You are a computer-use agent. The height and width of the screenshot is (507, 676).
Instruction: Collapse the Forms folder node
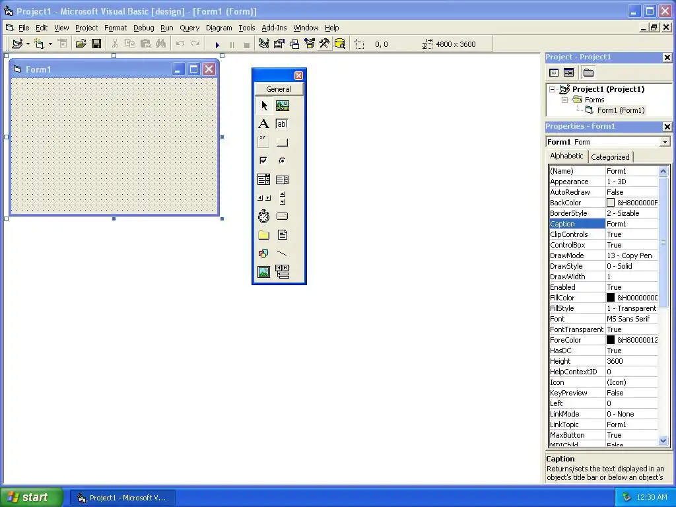point(564,100)
